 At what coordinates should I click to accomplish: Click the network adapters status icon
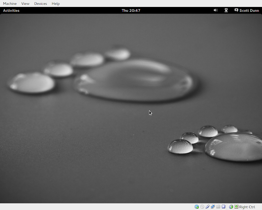(x=213, y=207)
